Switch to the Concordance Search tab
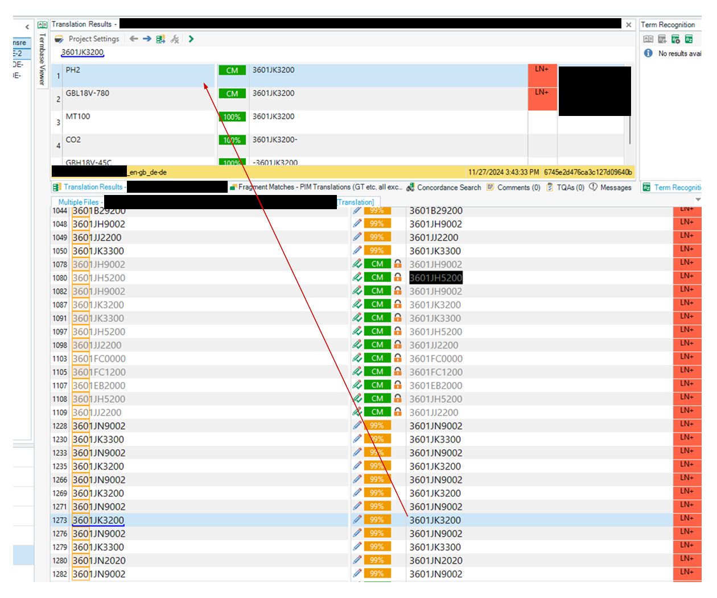This screenshot has height=598, width=717. click(x=444, y=188)
